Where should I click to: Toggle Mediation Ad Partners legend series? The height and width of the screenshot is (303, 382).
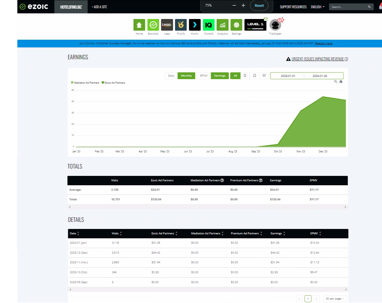point(85,83)
